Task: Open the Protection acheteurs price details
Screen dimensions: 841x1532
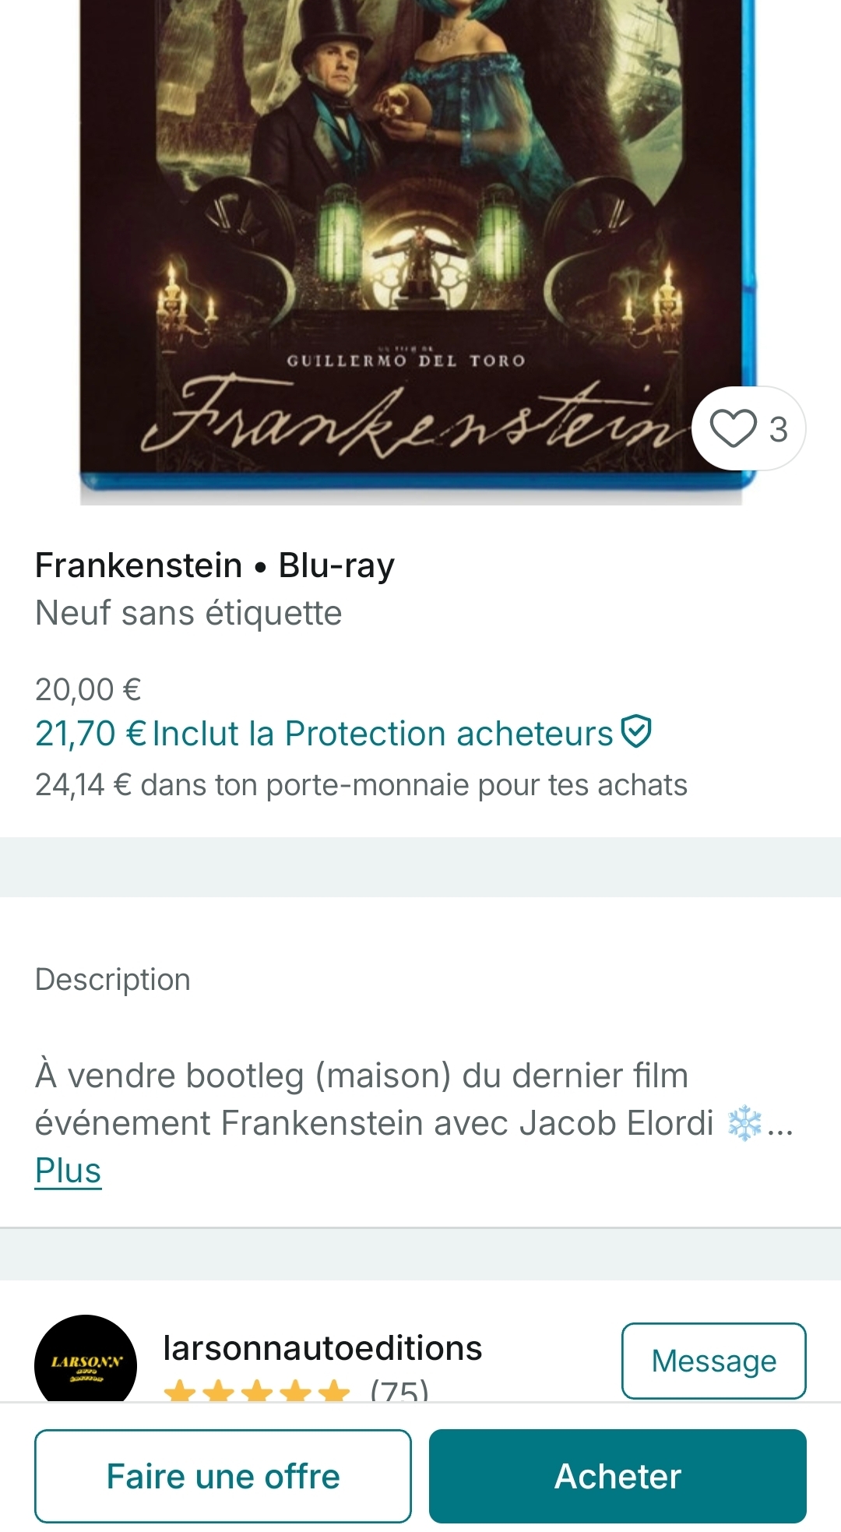Action: 382,734
